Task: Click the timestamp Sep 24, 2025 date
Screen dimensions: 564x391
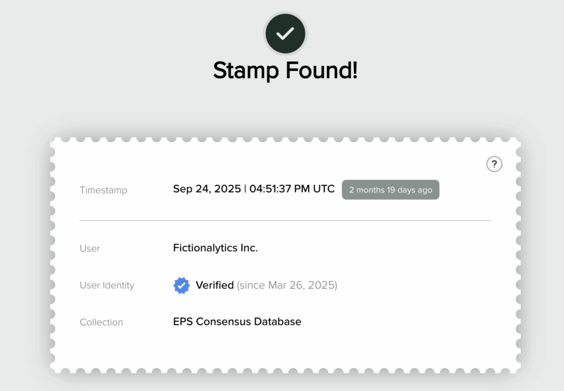Action: pos(207,189)
